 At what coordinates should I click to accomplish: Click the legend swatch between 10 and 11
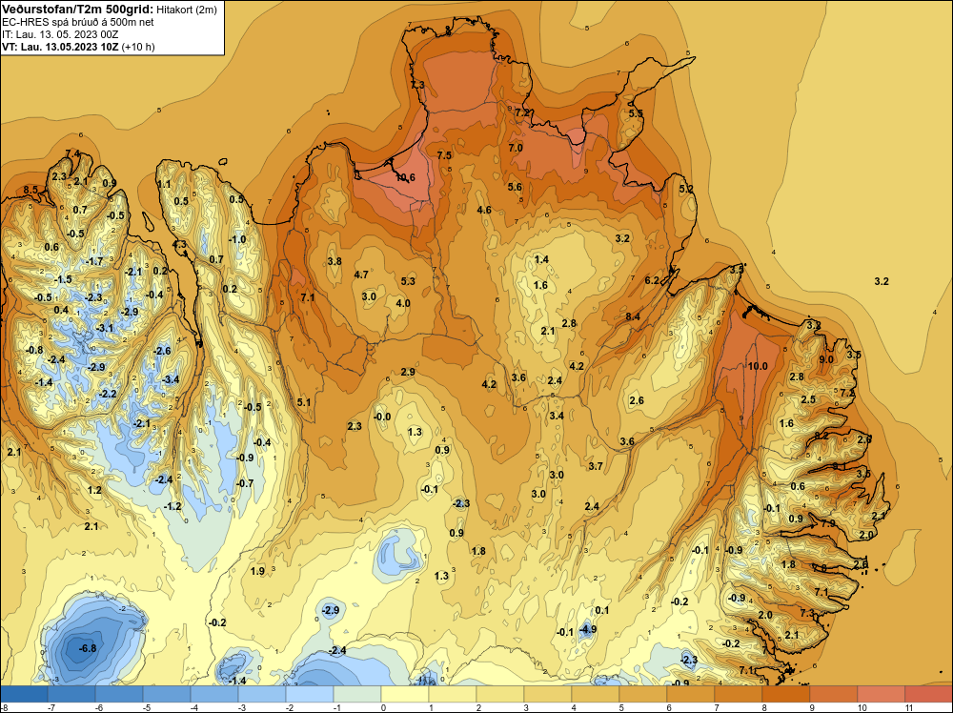pos(882,694)
